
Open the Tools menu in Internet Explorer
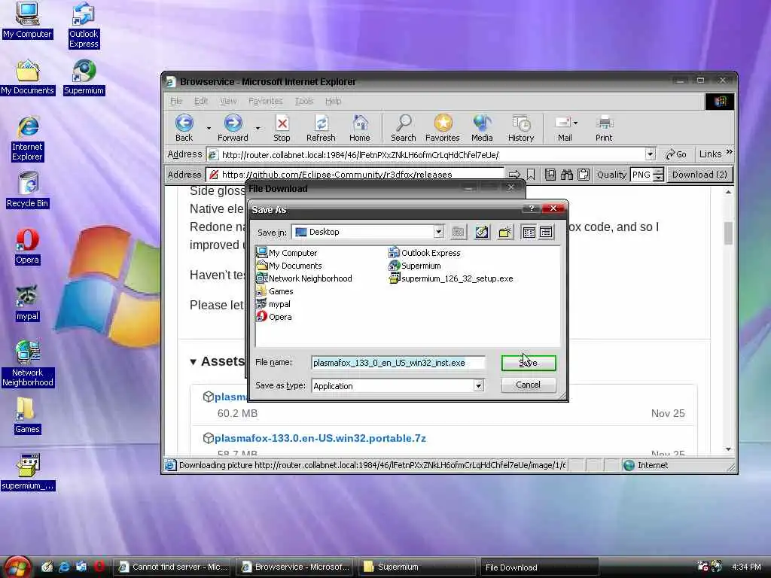(304, 101)
